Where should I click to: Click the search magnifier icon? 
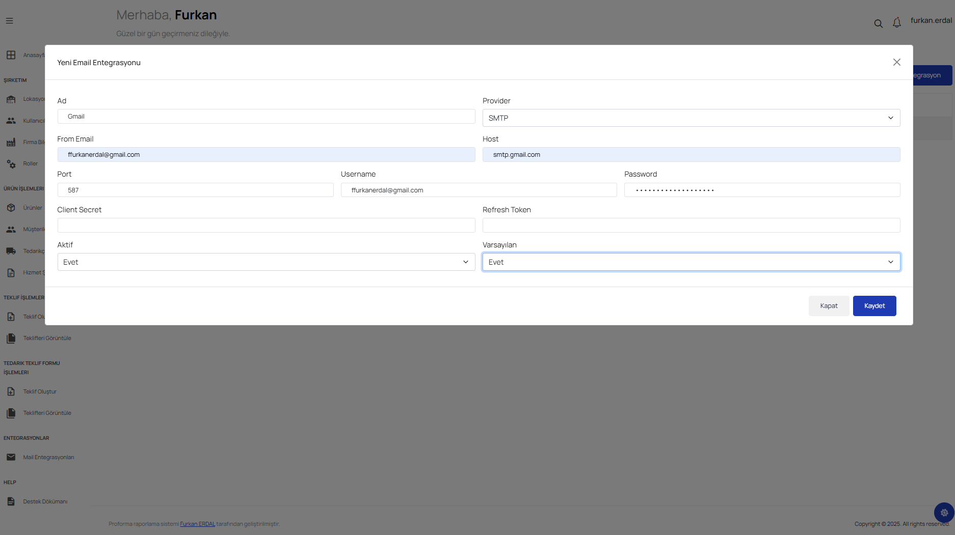878,23
